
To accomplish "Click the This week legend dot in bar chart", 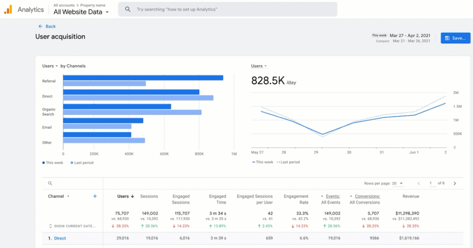I will [x=43, y=163].
